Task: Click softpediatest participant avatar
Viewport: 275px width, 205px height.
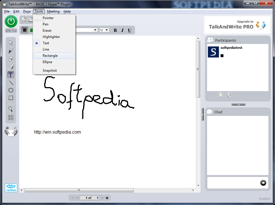Action: tap(213, 52)
